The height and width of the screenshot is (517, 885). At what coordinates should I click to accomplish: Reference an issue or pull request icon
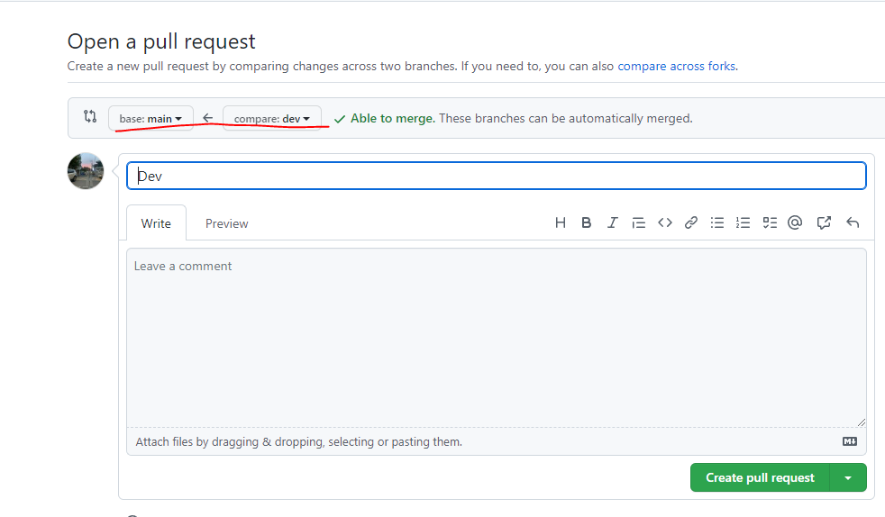pyautogui.click(x=824, y=222)
